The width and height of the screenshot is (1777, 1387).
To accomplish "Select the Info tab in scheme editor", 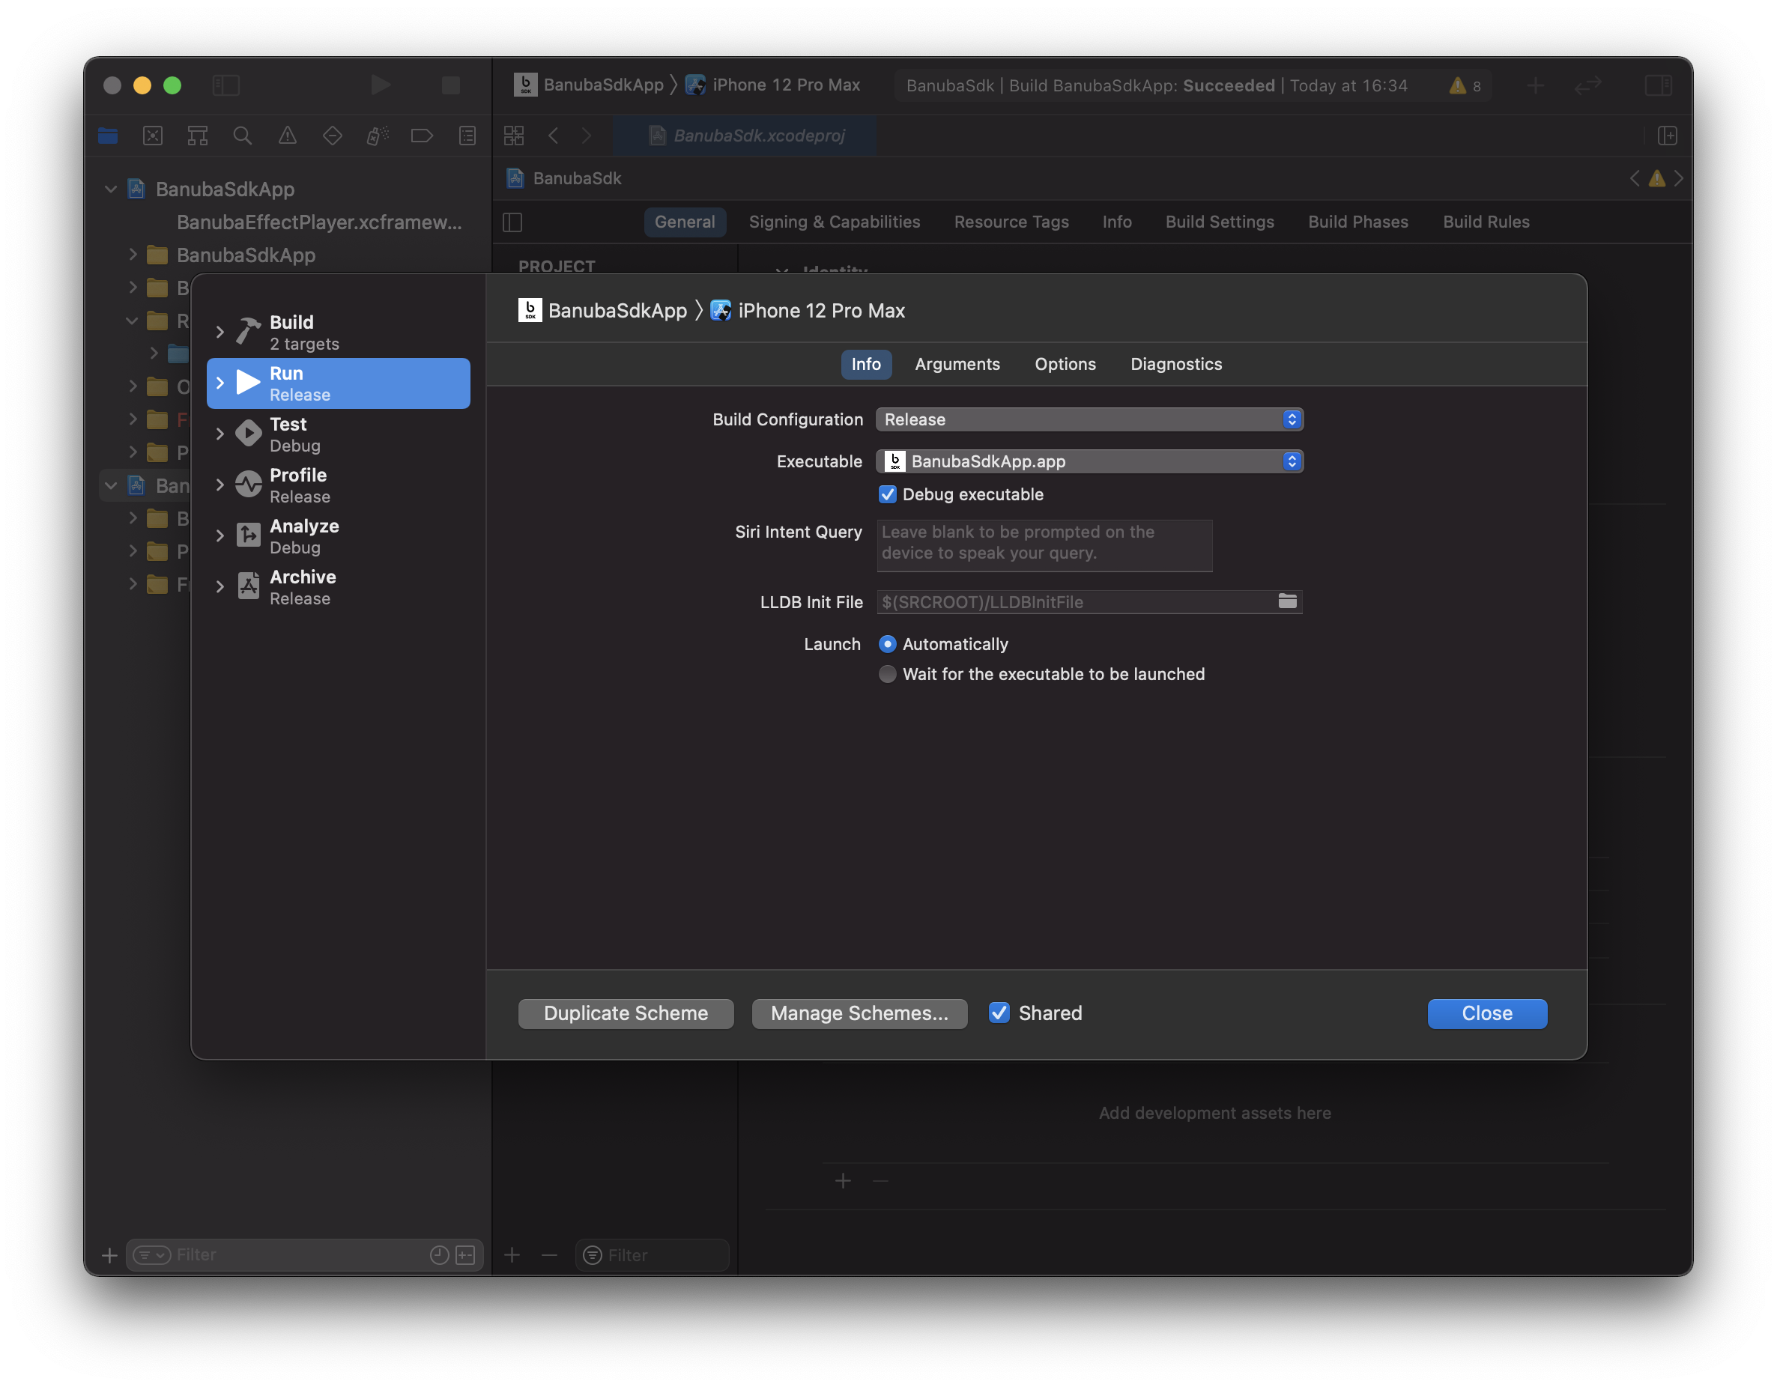I will (x=866, y=365).
